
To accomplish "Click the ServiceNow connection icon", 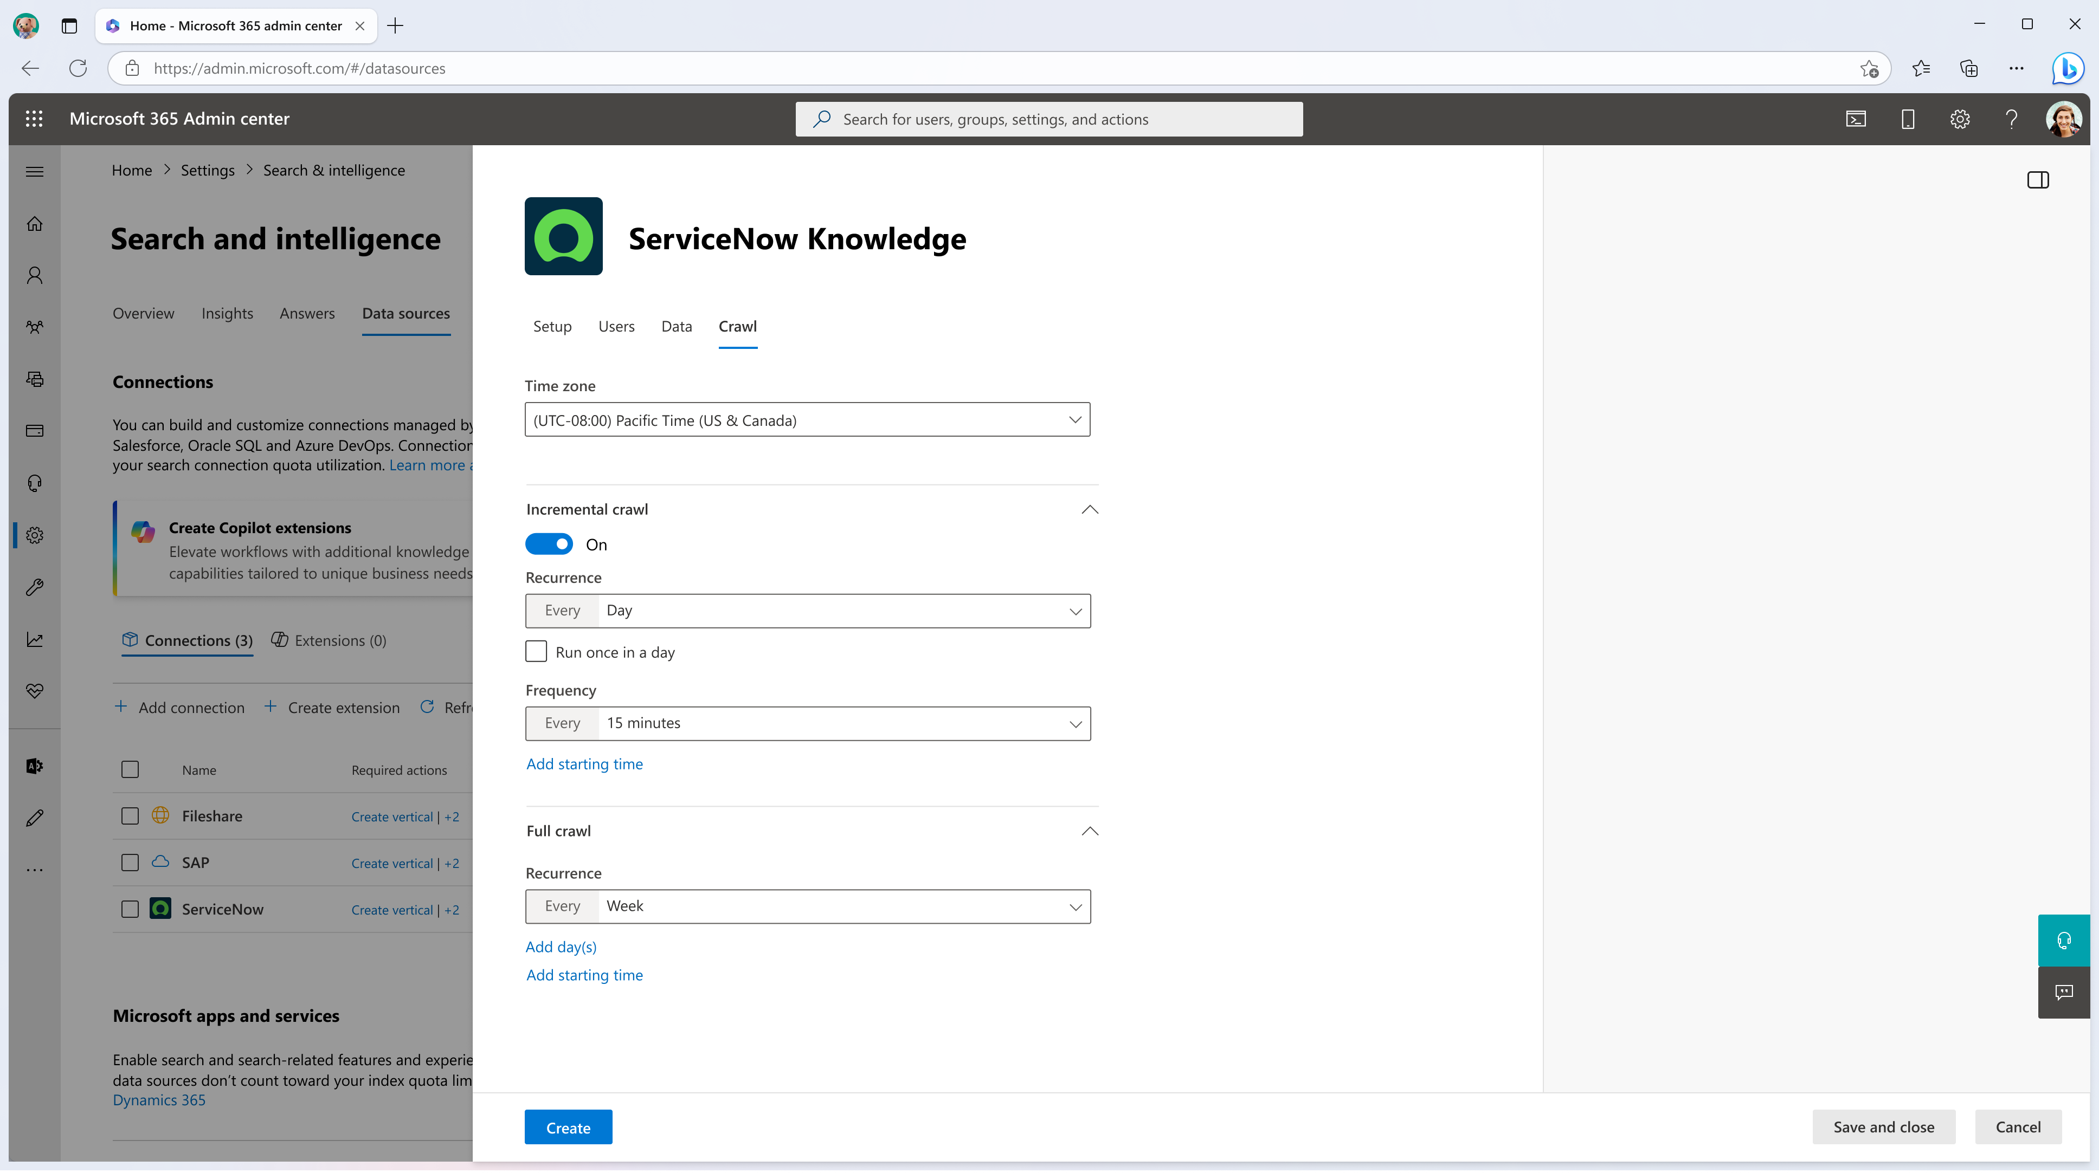I will [x=160, y=908].
